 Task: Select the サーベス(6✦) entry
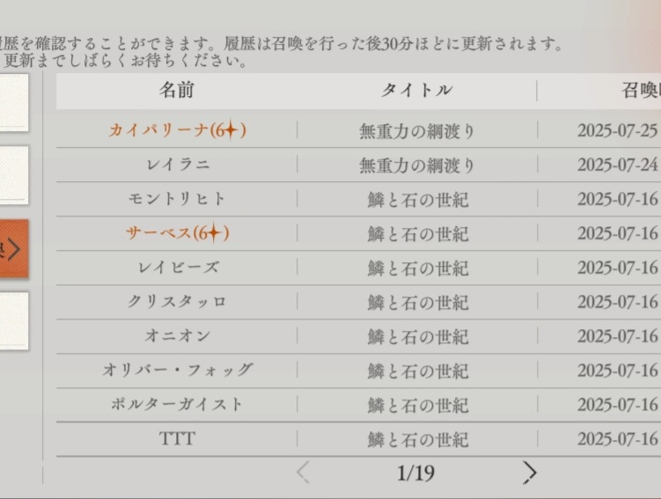click(177, 233)
